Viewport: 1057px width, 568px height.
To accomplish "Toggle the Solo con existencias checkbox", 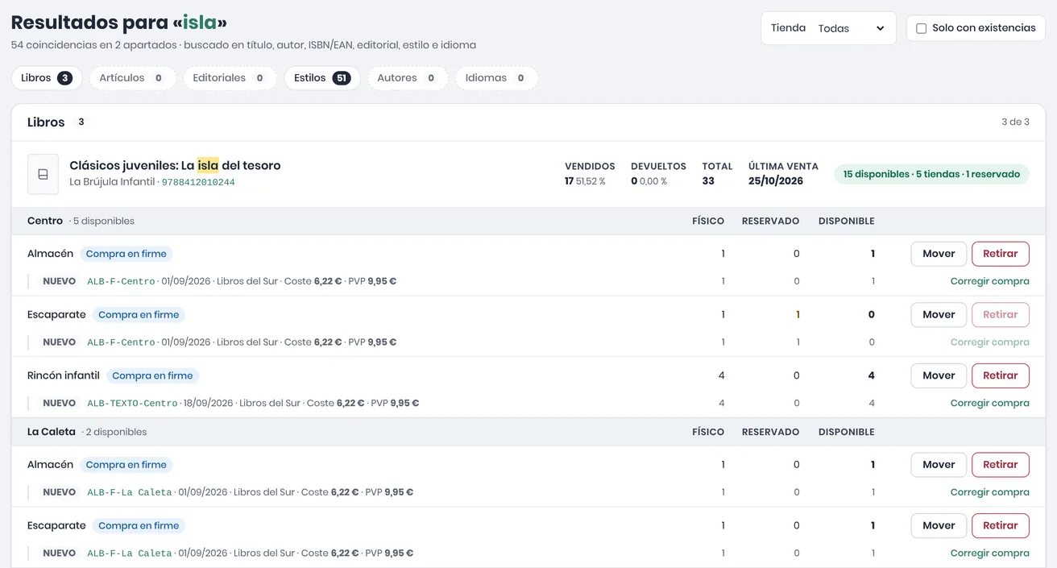I will click(x=921, y=28).
